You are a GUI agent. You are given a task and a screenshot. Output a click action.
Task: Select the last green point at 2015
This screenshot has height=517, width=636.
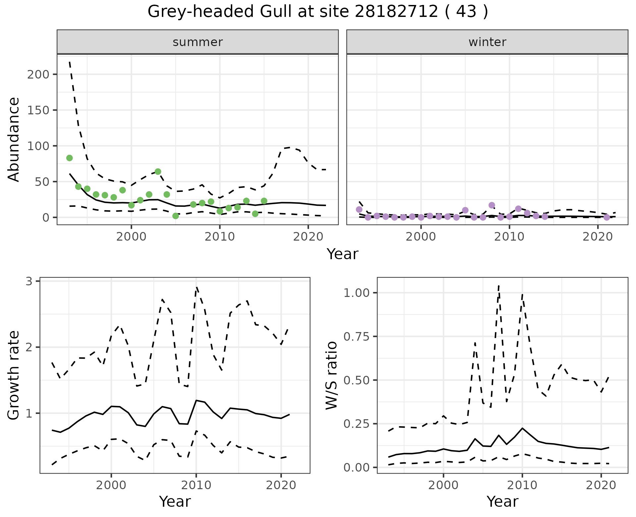[x=264, y=201]
